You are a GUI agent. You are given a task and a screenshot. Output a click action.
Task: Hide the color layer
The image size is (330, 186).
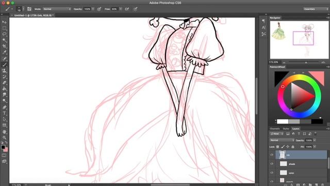272,173
